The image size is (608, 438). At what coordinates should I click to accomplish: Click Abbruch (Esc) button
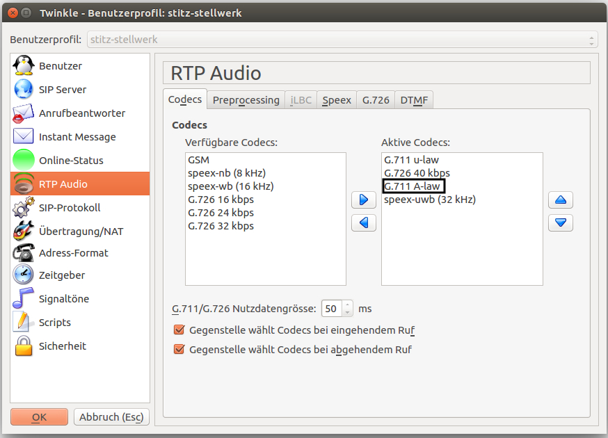pos(111,417)
